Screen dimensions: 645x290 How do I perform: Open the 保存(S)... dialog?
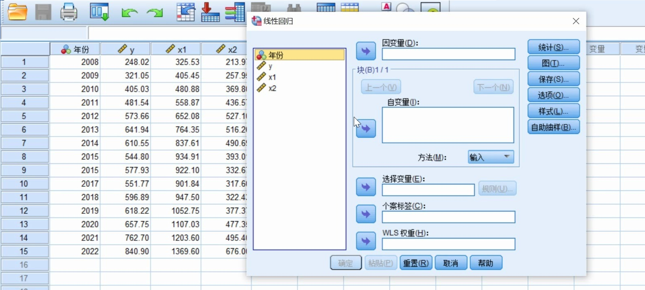pyautogui.click(x=554, y=79)
